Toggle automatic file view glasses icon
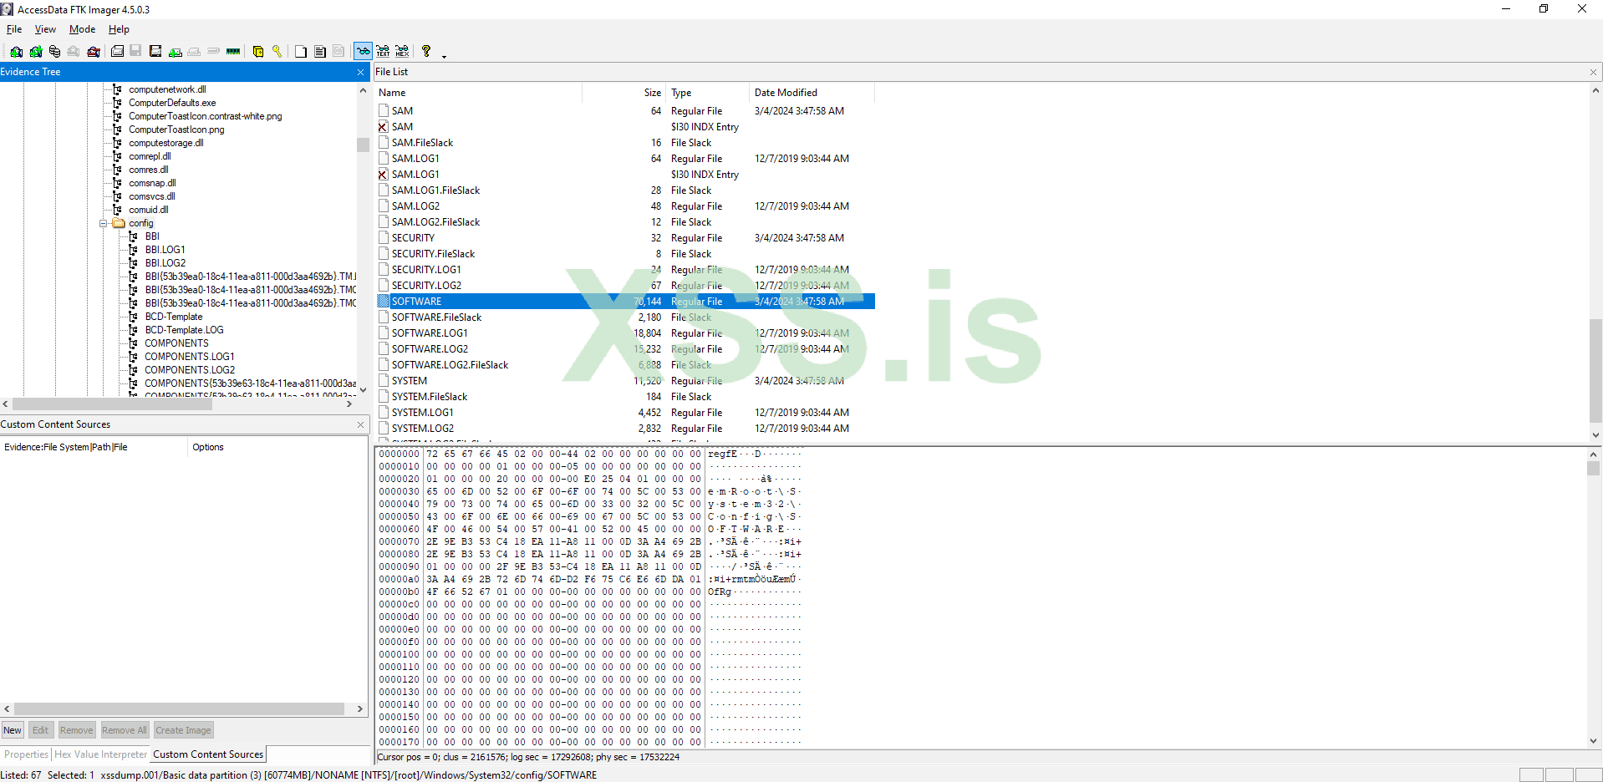Screen dimensions: 1603x782 (x=364, y=52)
